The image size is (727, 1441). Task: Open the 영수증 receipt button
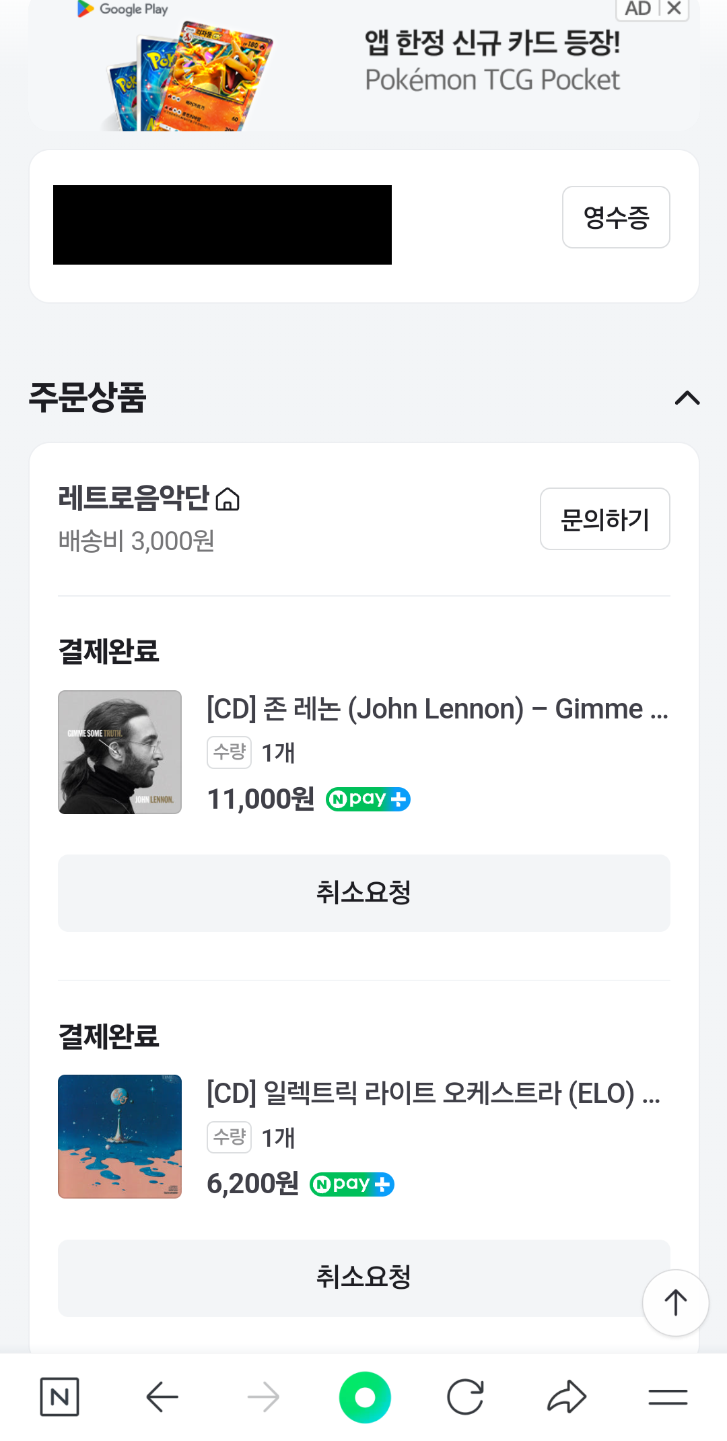[x=616, y=217]
